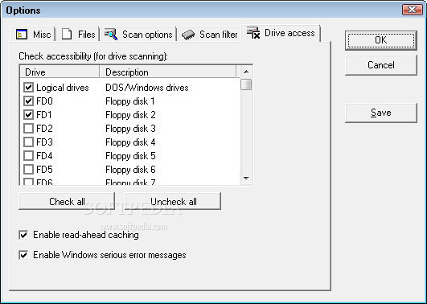Toggle Enable Windows serious error messages
Image resolution: width=427 pixels, height=304 pixels.
click(23, 255)
